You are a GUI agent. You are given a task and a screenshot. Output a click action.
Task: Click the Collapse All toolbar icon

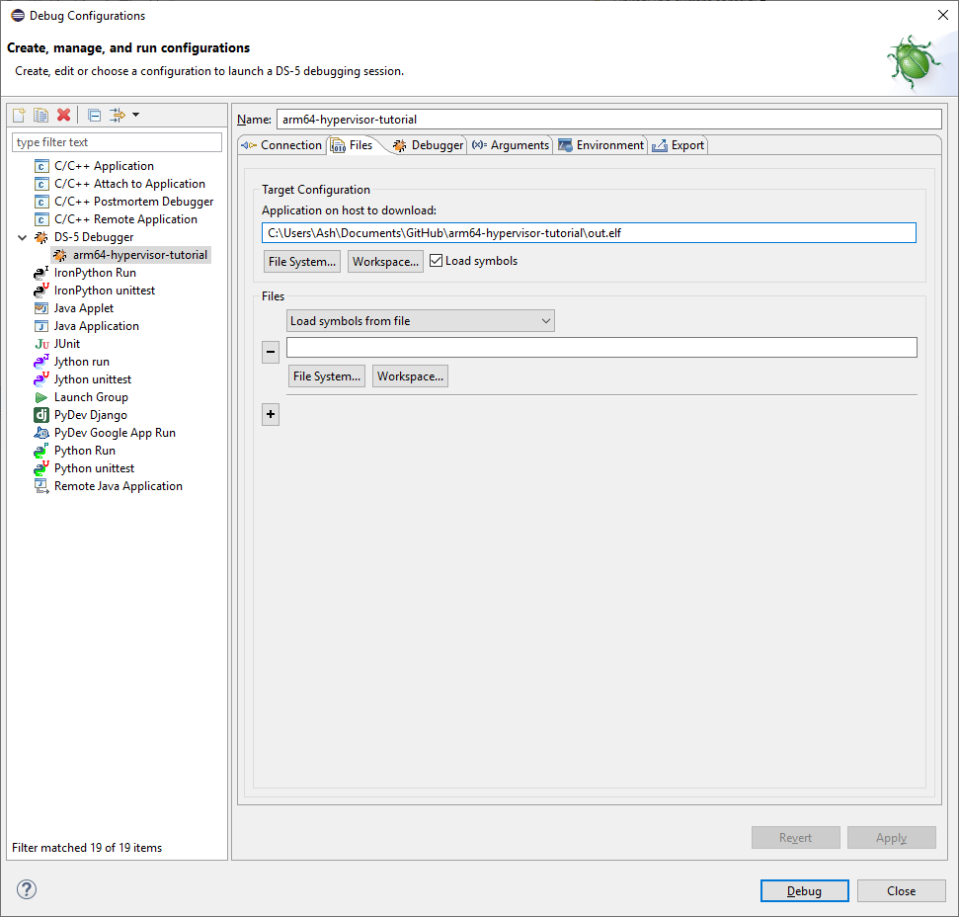(94, 115)
